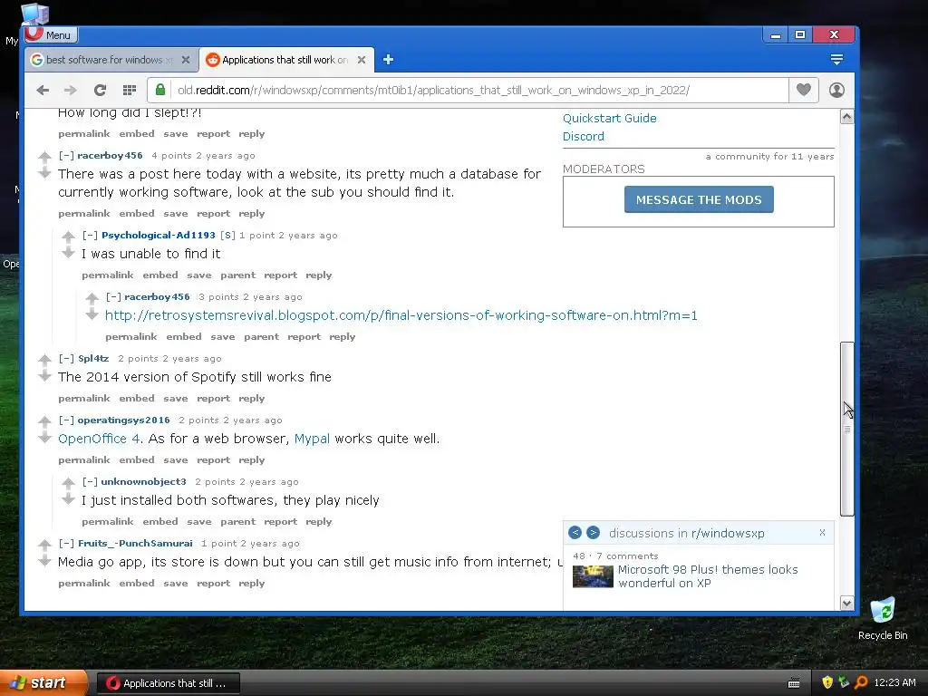Open 'Microsoft 98 Plus! themes looks wonderful' post

(x=708, y=576)
